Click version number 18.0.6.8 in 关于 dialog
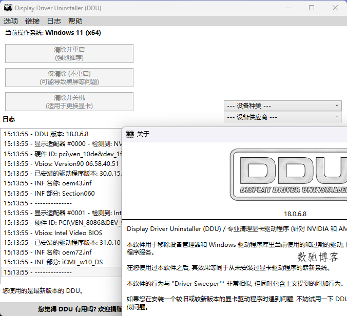The image size is (347, 316). (x=295, y=214)
